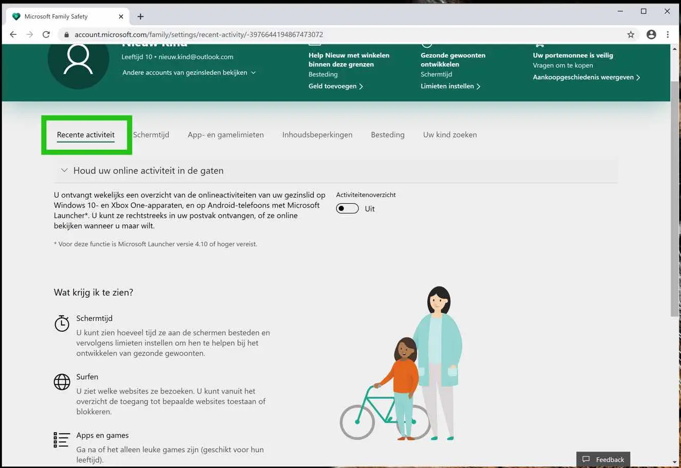This screenshot has height=468, width=681.
Task: Click the Apps en games list icon
Action: click(x=61, y=440)
